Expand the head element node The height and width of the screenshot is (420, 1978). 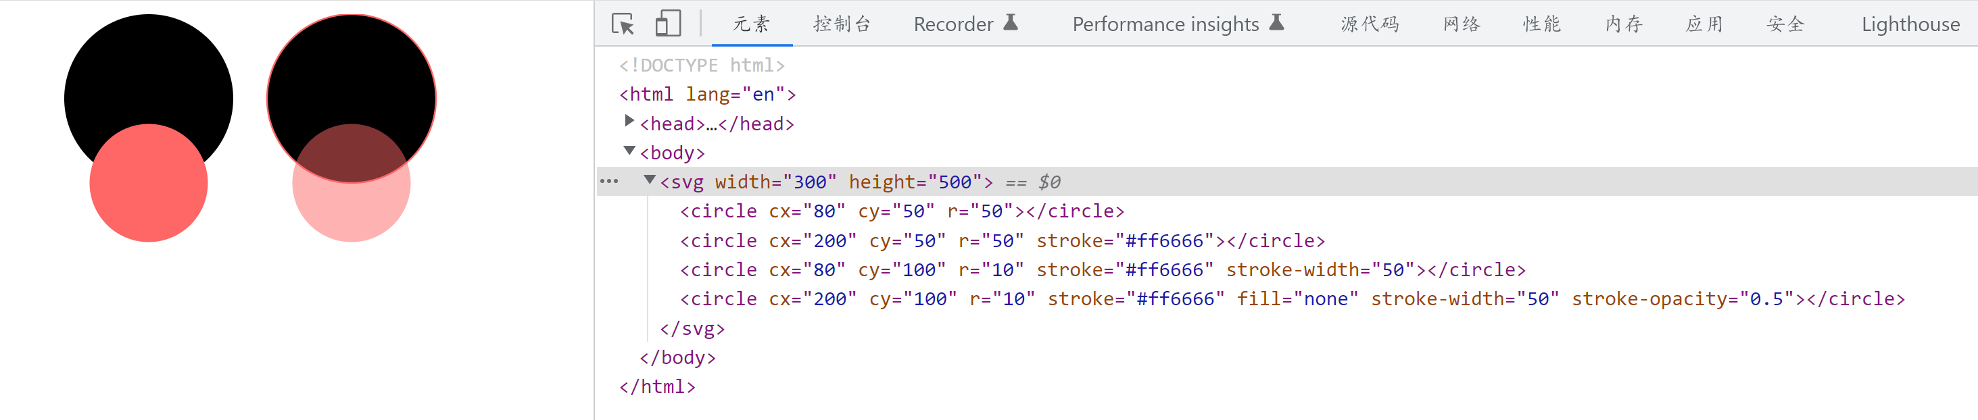[x=629, y=120]
